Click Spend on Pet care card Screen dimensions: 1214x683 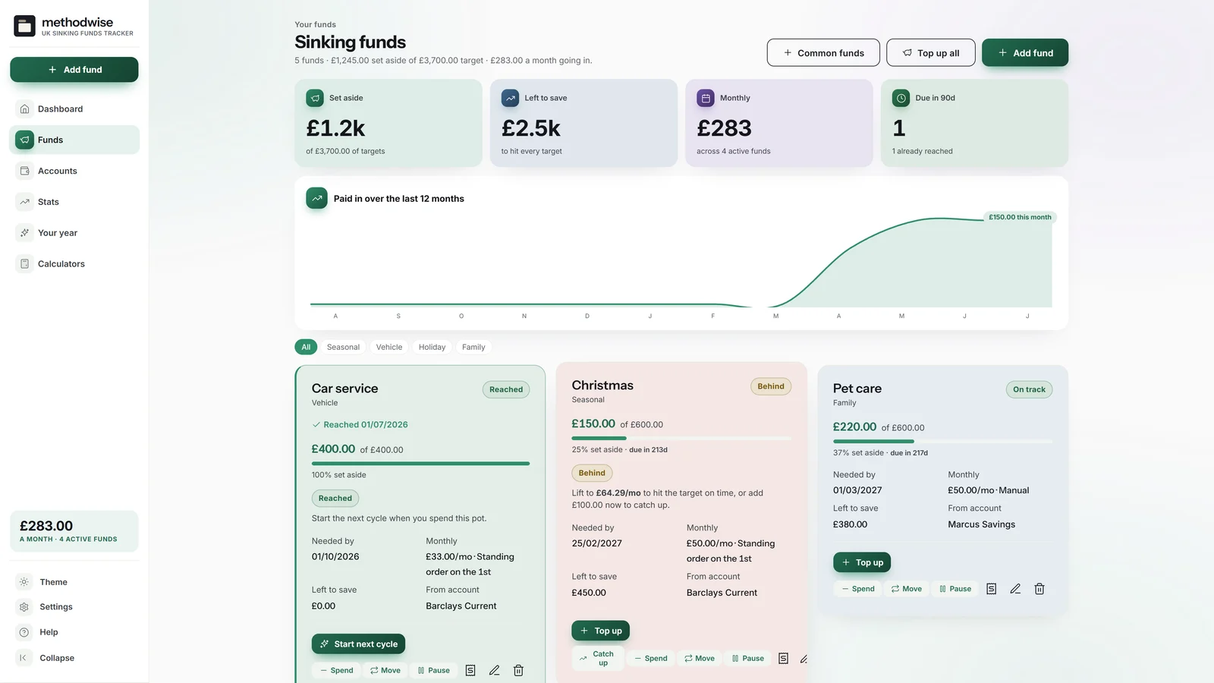[858, 588]
